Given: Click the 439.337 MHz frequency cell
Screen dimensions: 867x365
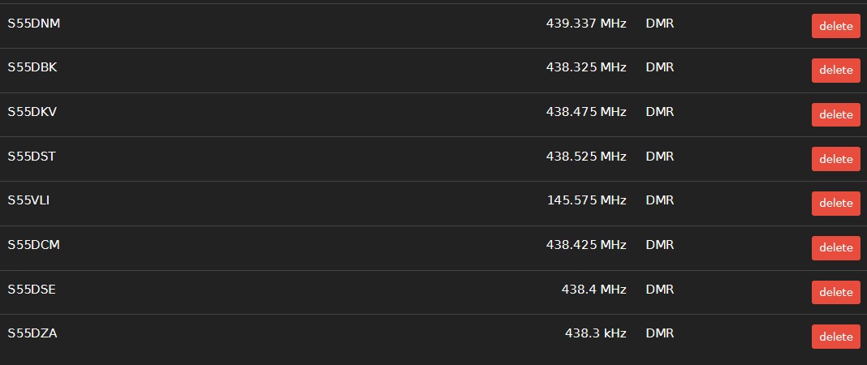Looking at the screenshot, I should point(586,24).
